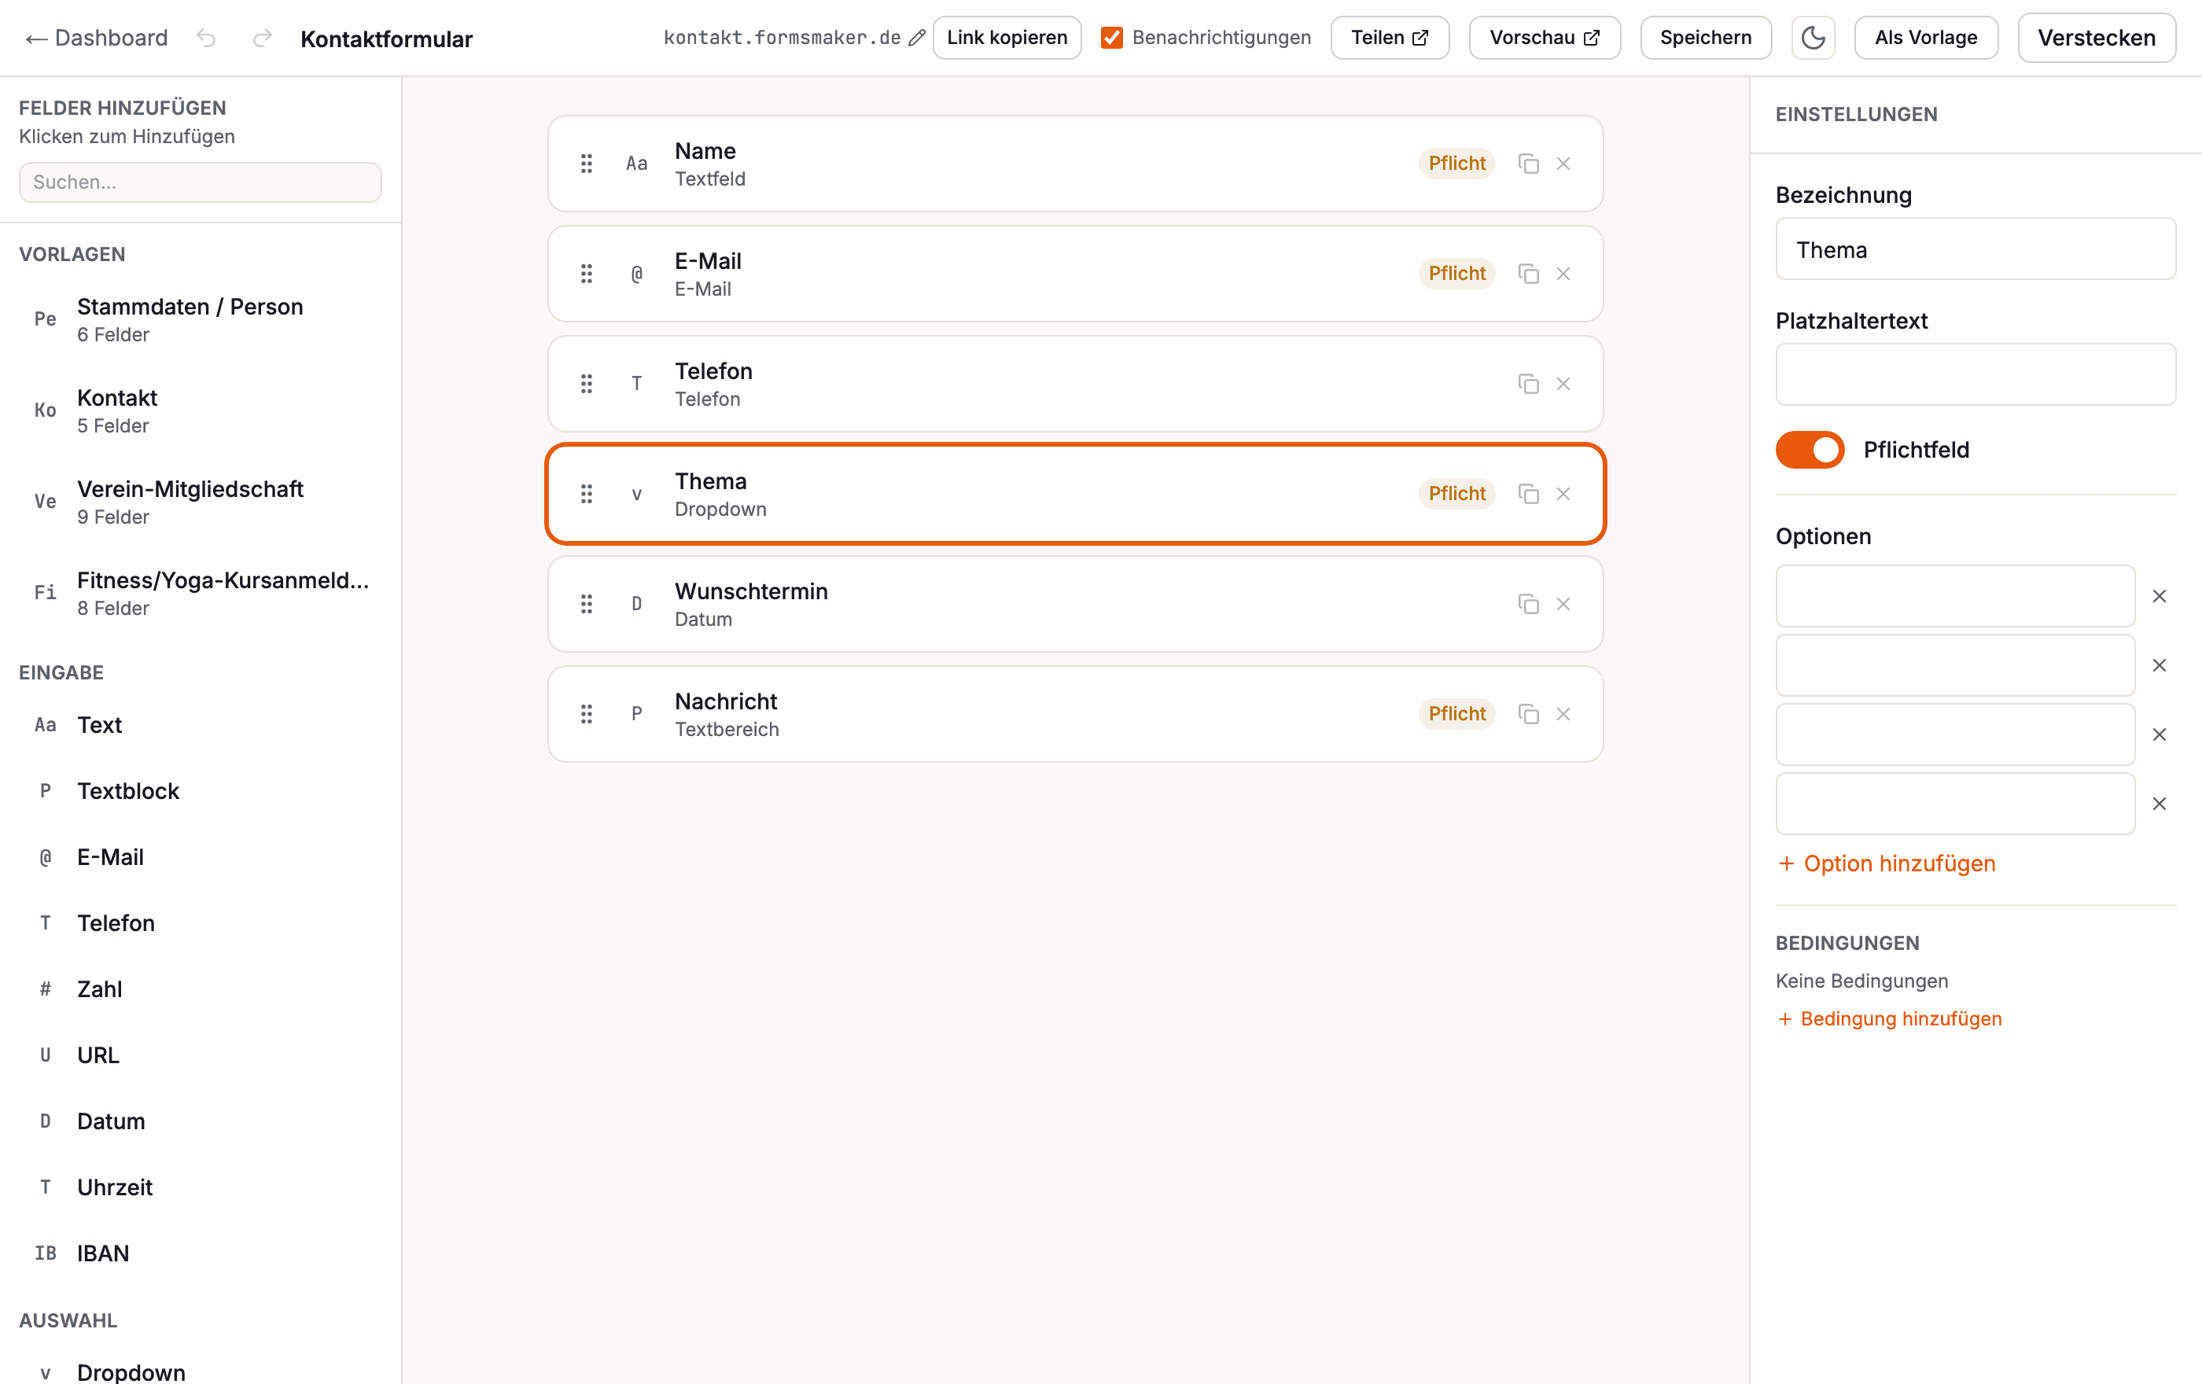Click the third Optionen input box
Viewport: 2202px width, 1384px height.
1955,735
